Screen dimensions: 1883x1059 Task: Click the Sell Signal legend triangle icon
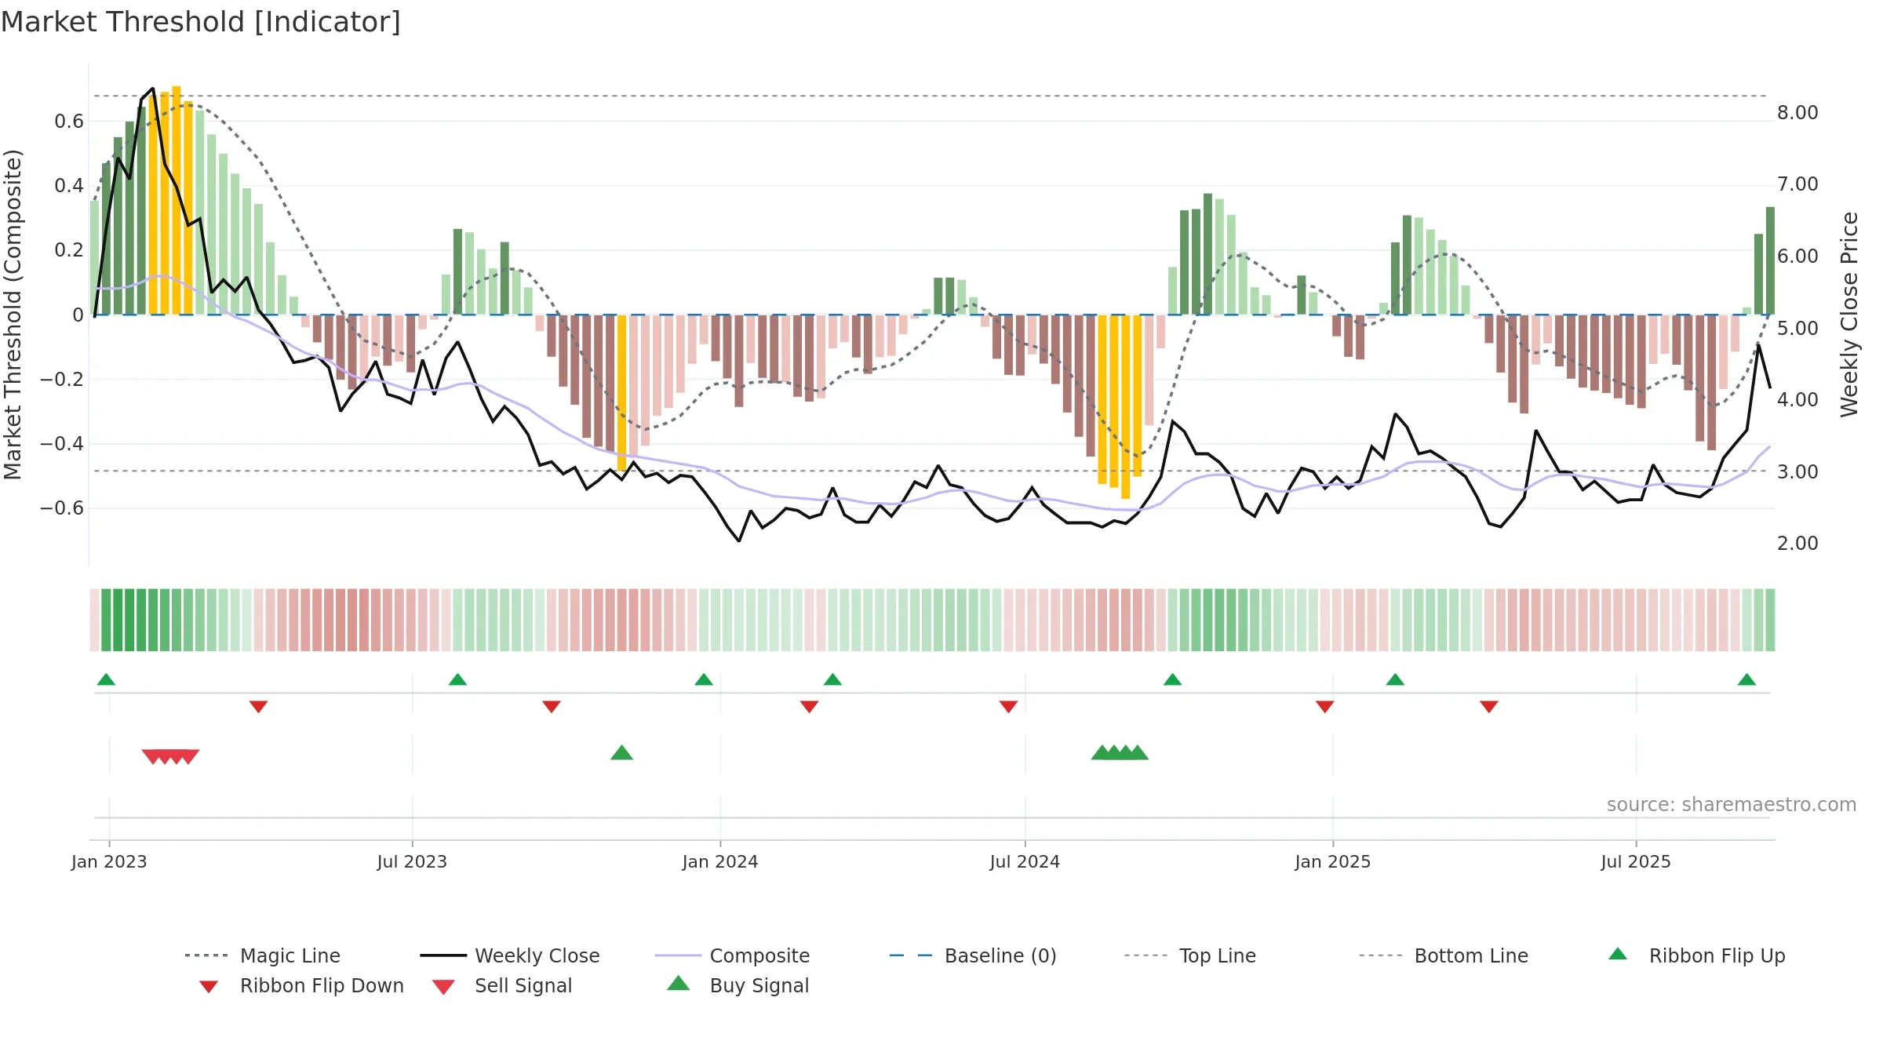click(x=443, y=987)
